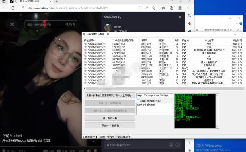Click the 停止自动采集 stop auto collection button
The image size is (246, 152).
tap(110, 118)
